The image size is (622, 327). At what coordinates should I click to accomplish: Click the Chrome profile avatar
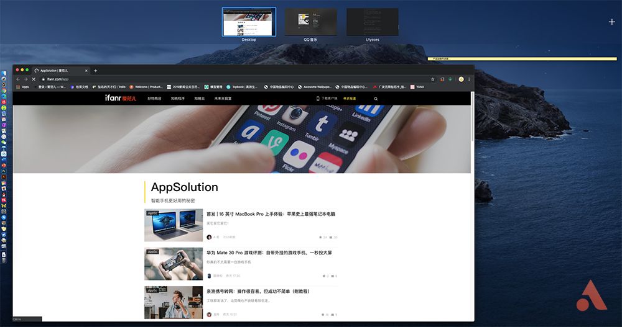point(461,79)
